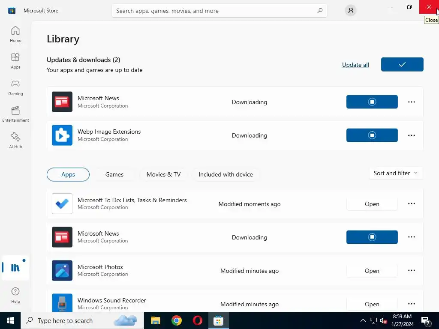Open more options for Webp Image Extensions
This screenshot has height=329, width=439.
tap(411, 135)
